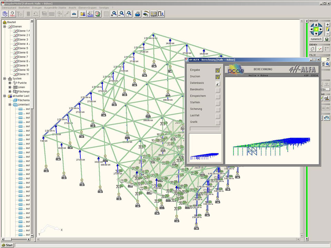Click the open book help icon
This screenshot has width=331, height=248.
click(x=153, y=14)
